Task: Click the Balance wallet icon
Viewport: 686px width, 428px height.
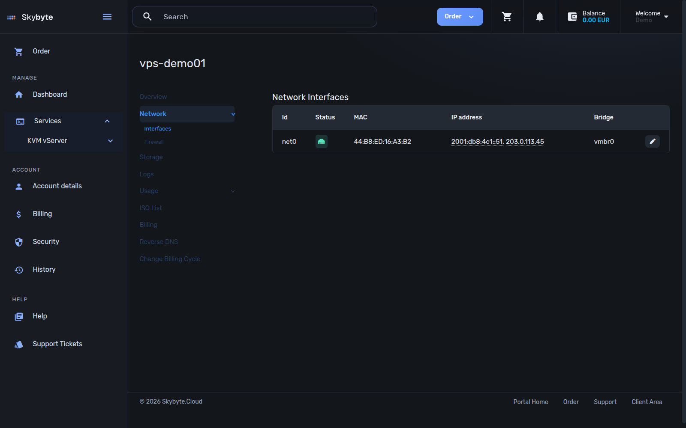Action: (572, 17)
